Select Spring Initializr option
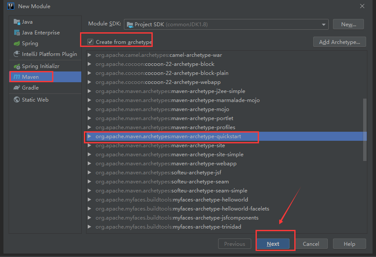The height and width of the screenshot is (257, 376). point(45,66)
